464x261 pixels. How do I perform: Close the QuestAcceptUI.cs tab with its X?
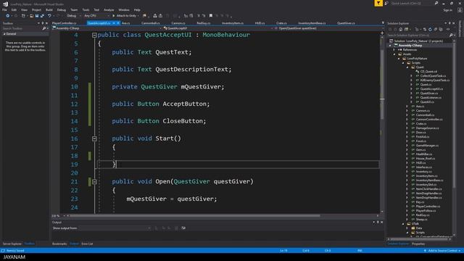[x=117, y=23]
